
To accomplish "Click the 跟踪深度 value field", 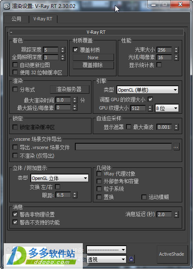I will tap(51, 50).
